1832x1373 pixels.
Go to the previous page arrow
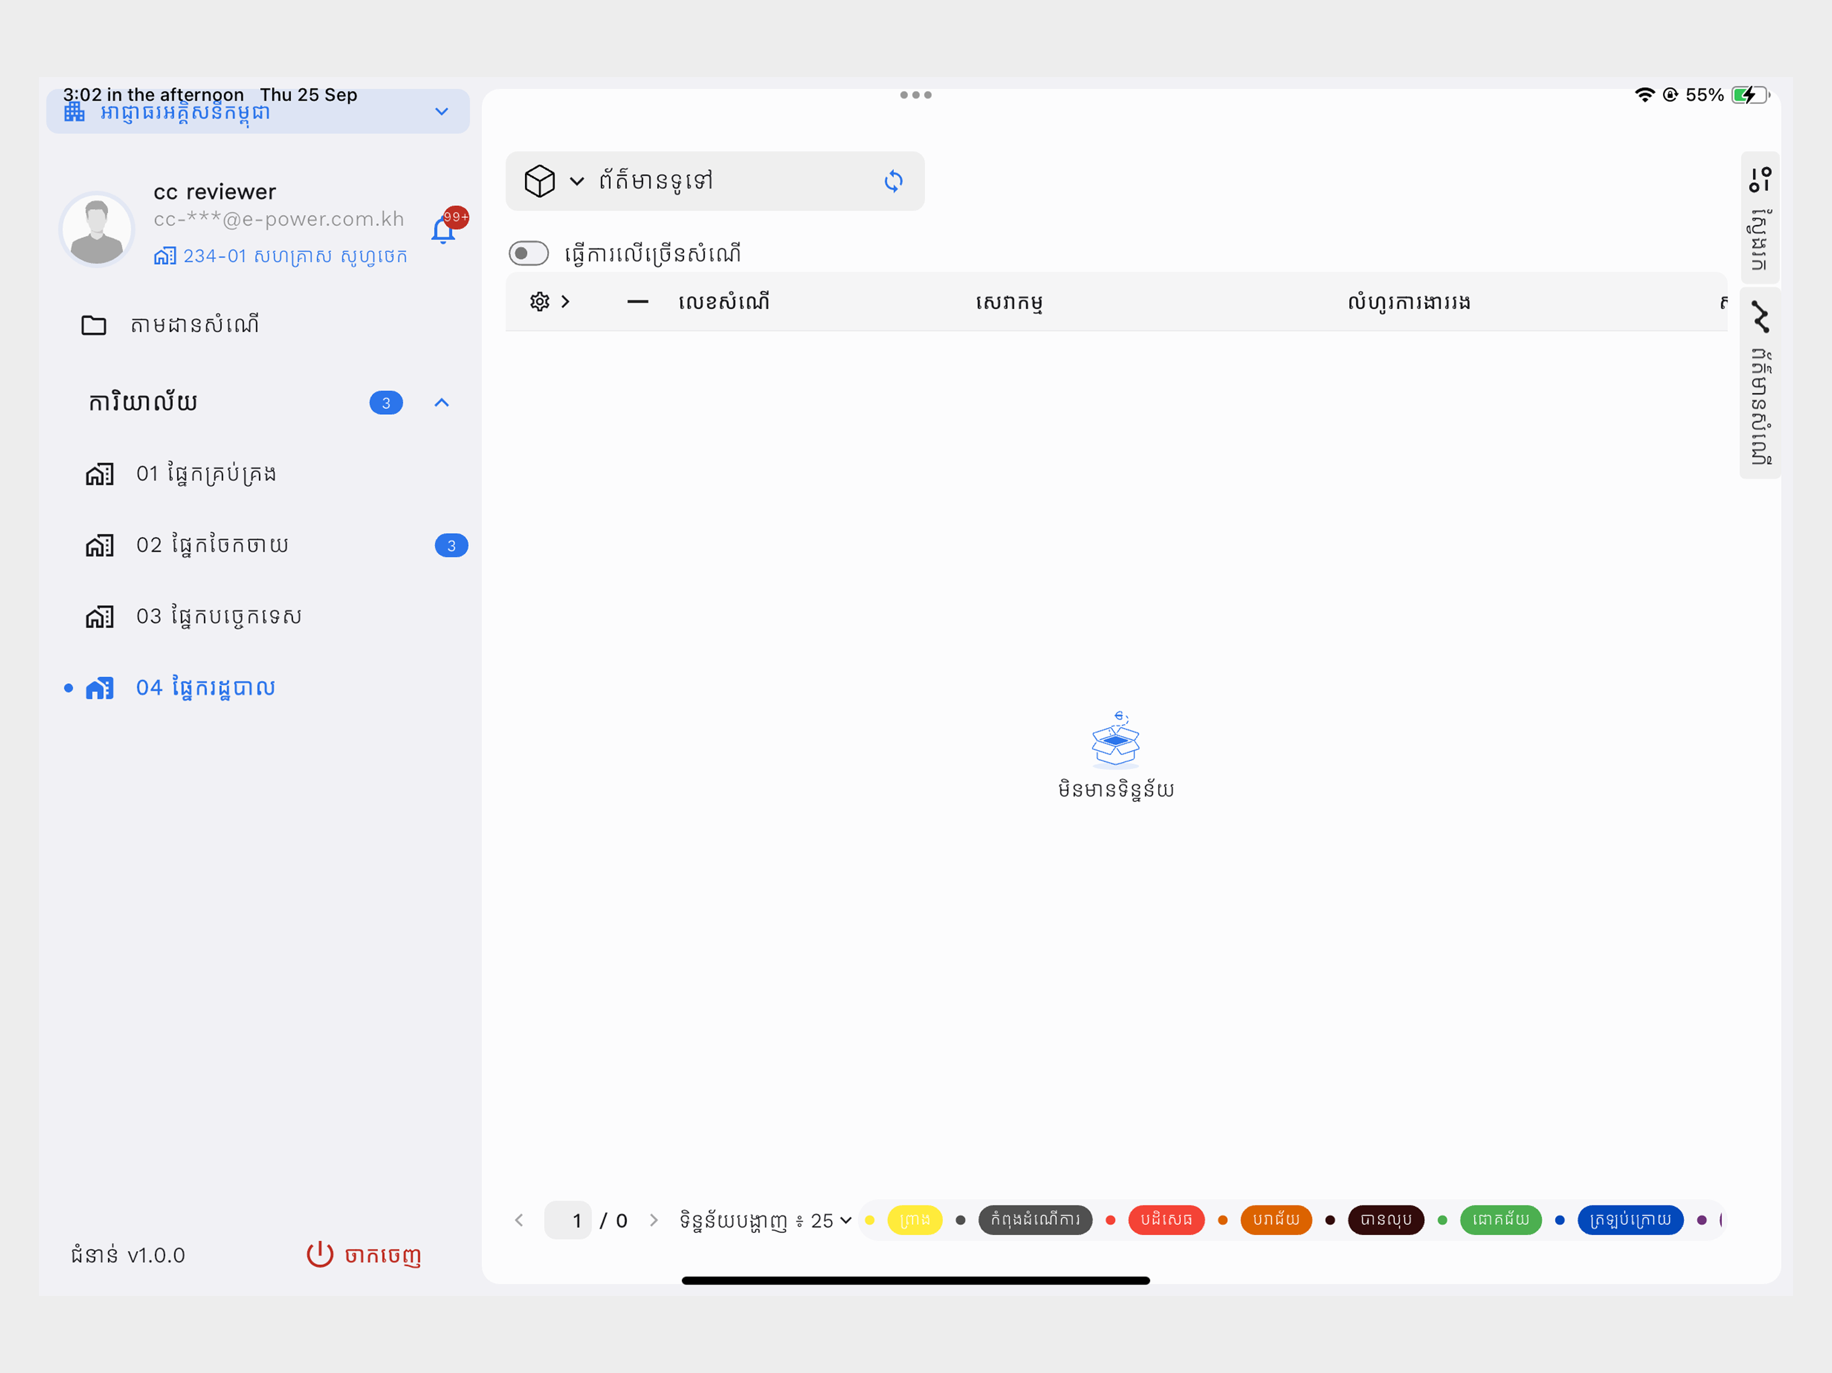(x=519, y=1219)
